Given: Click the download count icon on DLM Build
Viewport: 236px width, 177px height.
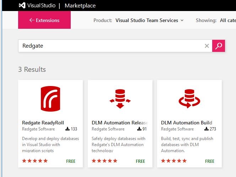Looking at the screenshot, I should tap(206, 129).
